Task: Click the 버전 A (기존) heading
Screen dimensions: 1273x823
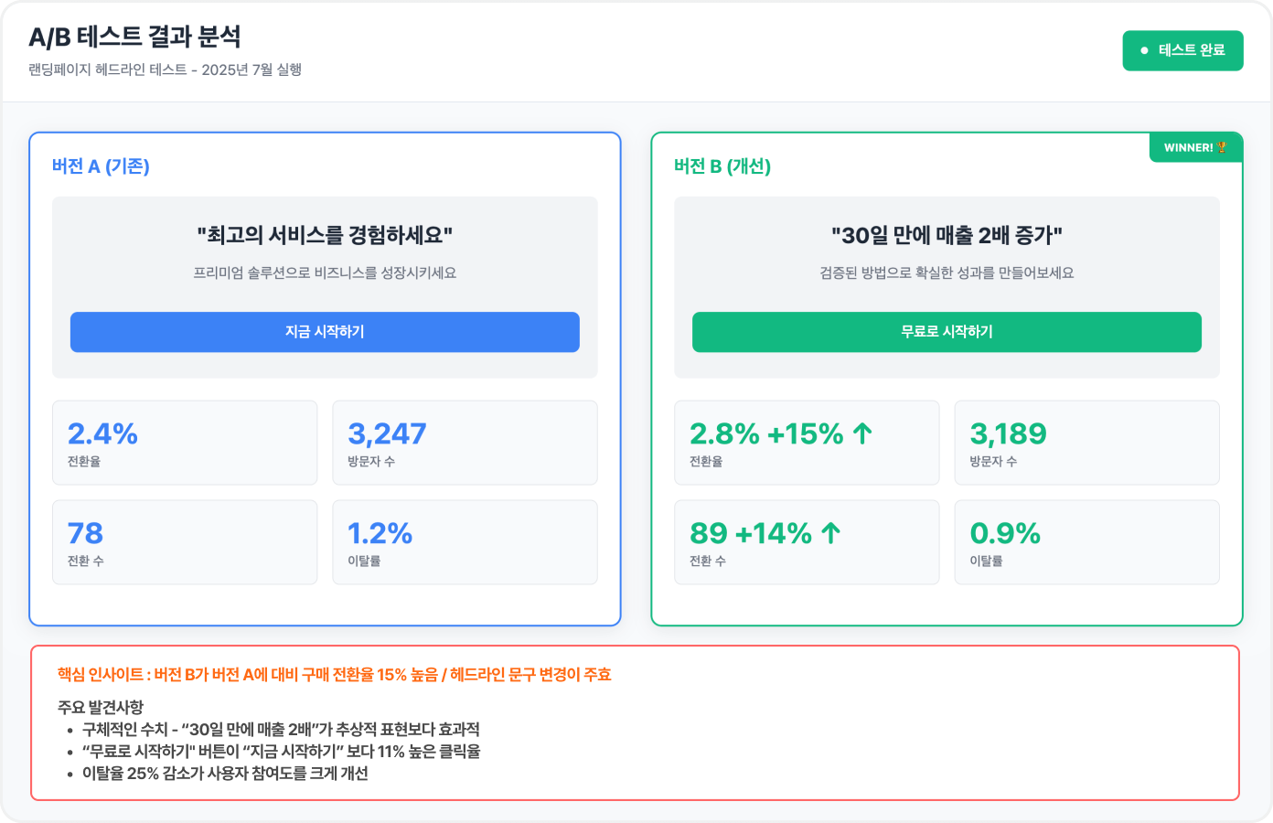Action: (101, 166)
